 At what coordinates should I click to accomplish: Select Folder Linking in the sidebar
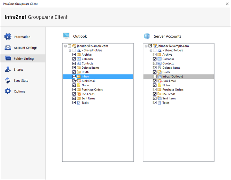point(23,59)
